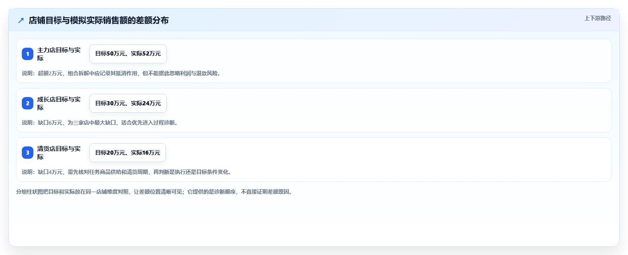The image size is (628, 255).
Task: Click the trend arrow icon beside the title
Action: point(21,20)
